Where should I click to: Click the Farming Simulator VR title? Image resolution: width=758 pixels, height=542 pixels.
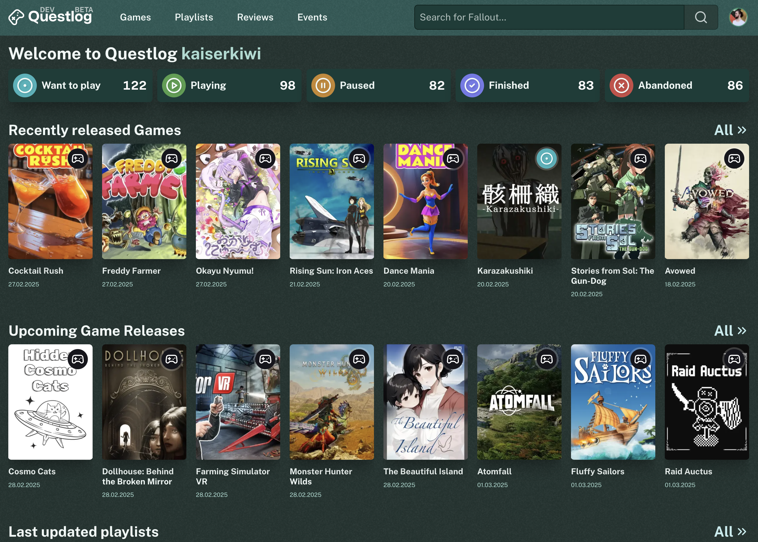pyautogui.click(x=233, y=476)
